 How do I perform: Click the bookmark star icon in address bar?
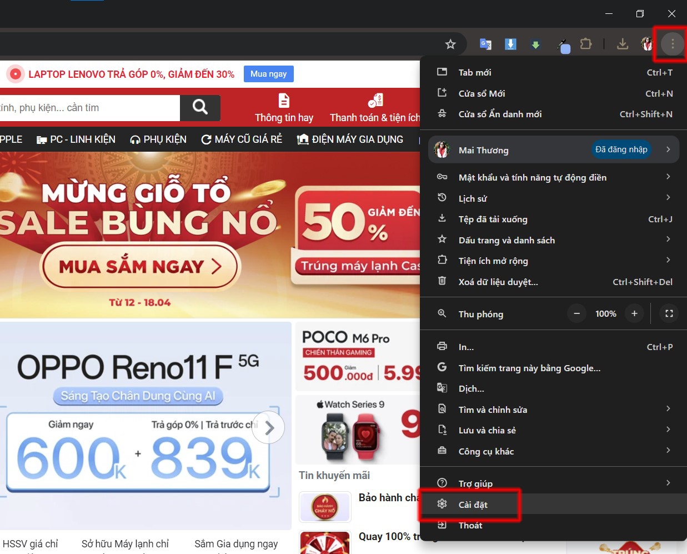click(x=450, y=44)
